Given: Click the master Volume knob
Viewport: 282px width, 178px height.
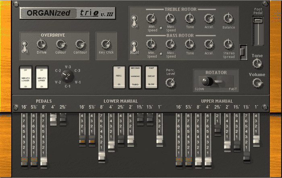Looking at the screenshot, I should coord(257,83).
